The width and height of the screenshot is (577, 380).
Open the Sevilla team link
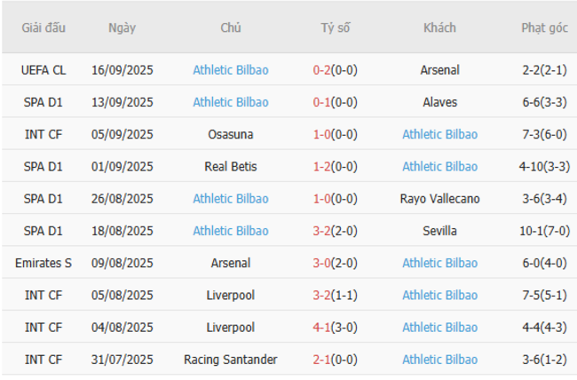[439, 231]
